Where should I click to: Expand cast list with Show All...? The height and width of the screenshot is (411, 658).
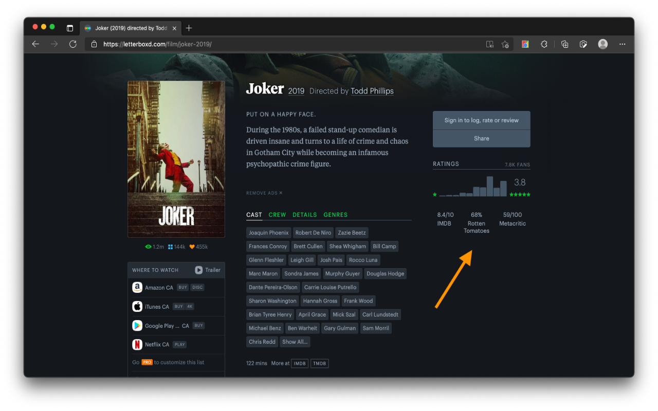[295, 342]
